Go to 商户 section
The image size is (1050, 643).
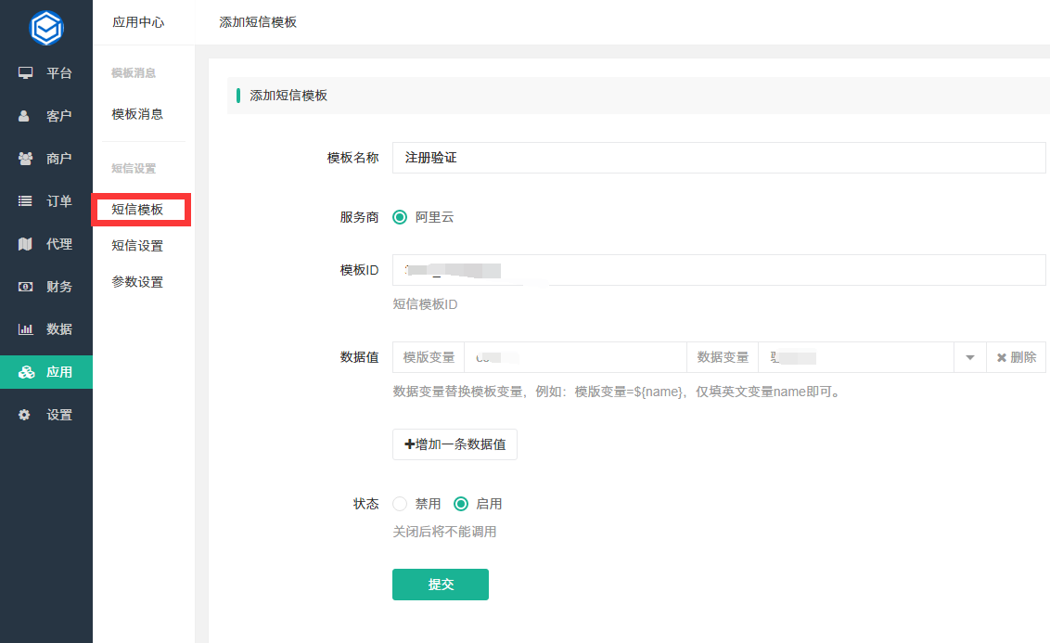46,158
